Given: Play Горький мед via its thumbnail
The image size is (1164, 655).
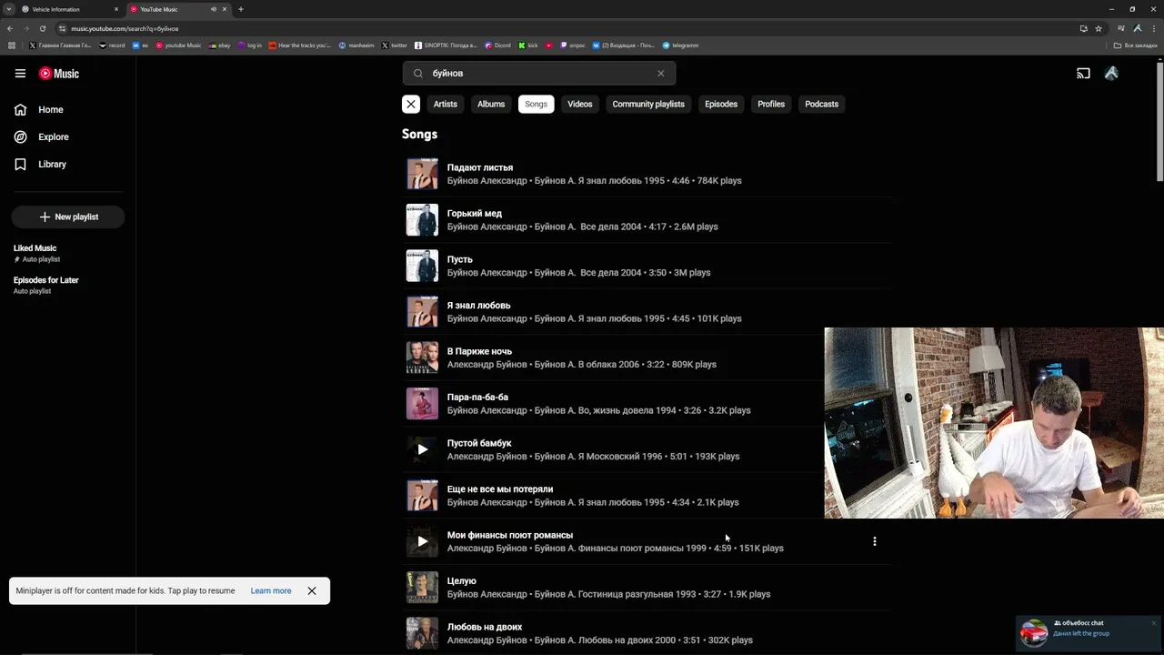Looking at the screenshot, I should tap(422, 219).
